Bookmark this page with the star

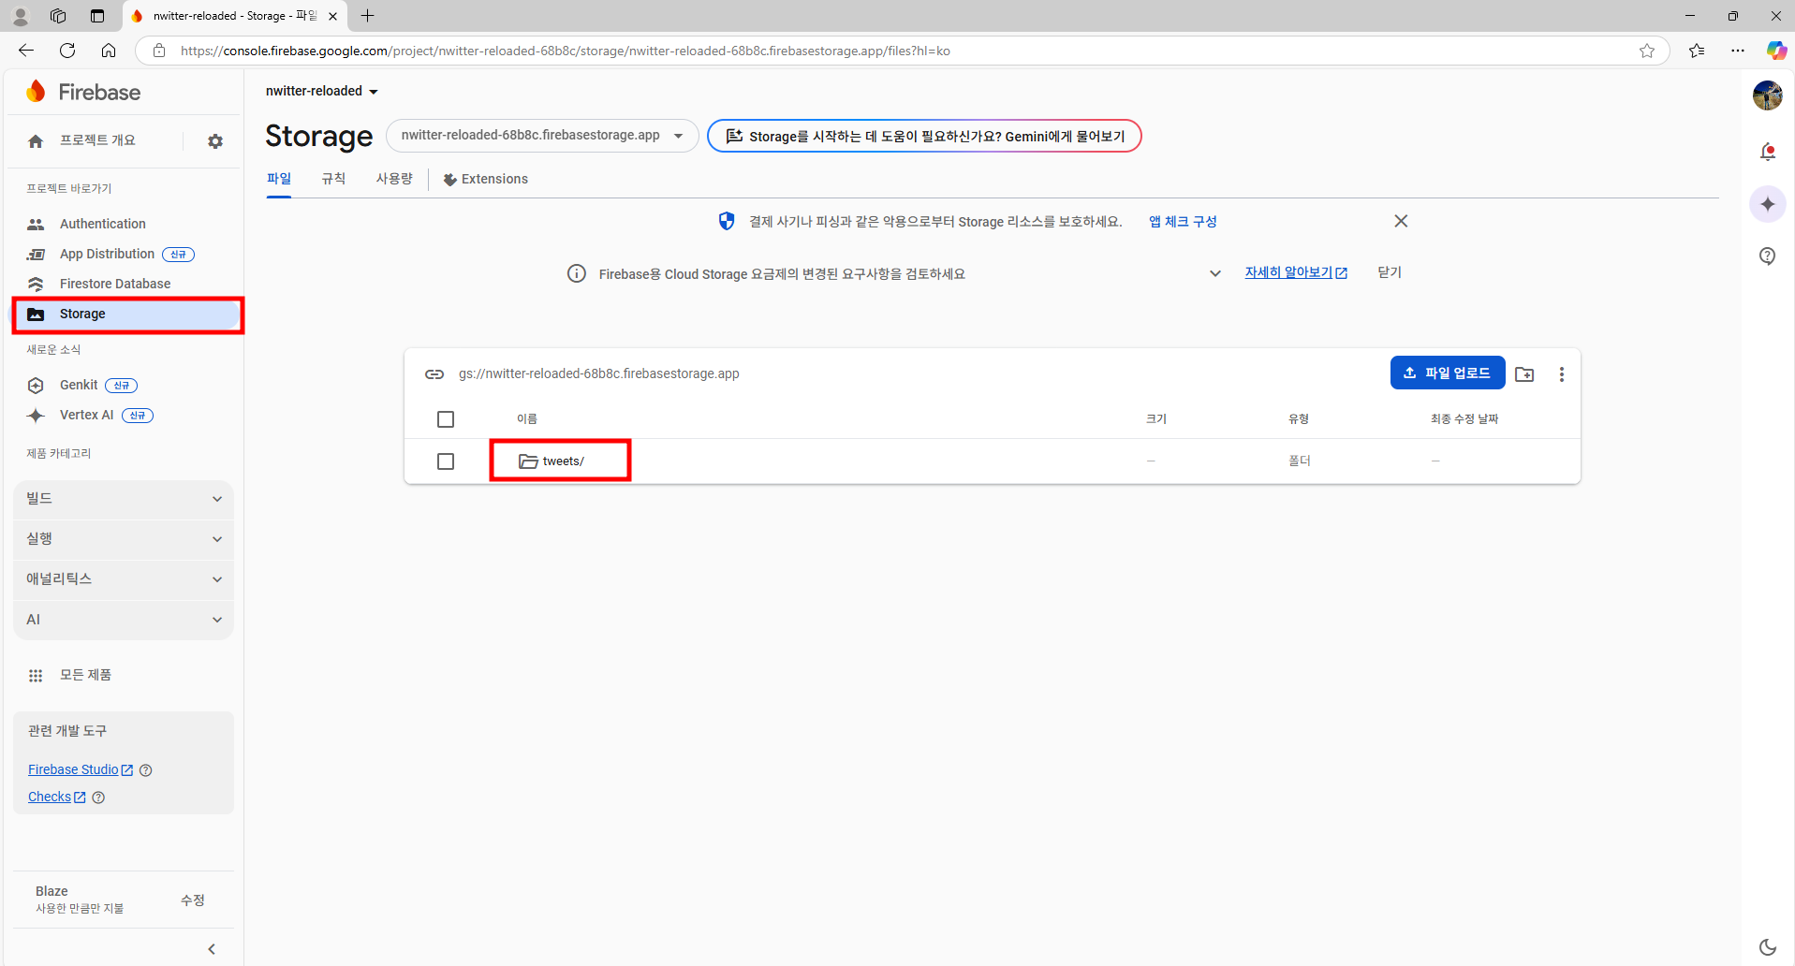(1647, 51)
